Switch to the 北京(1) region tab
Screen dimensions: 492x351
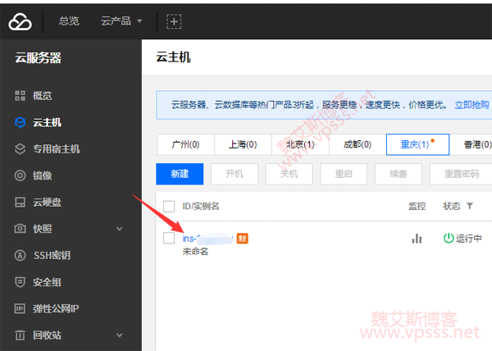click(x=300, y=144)
